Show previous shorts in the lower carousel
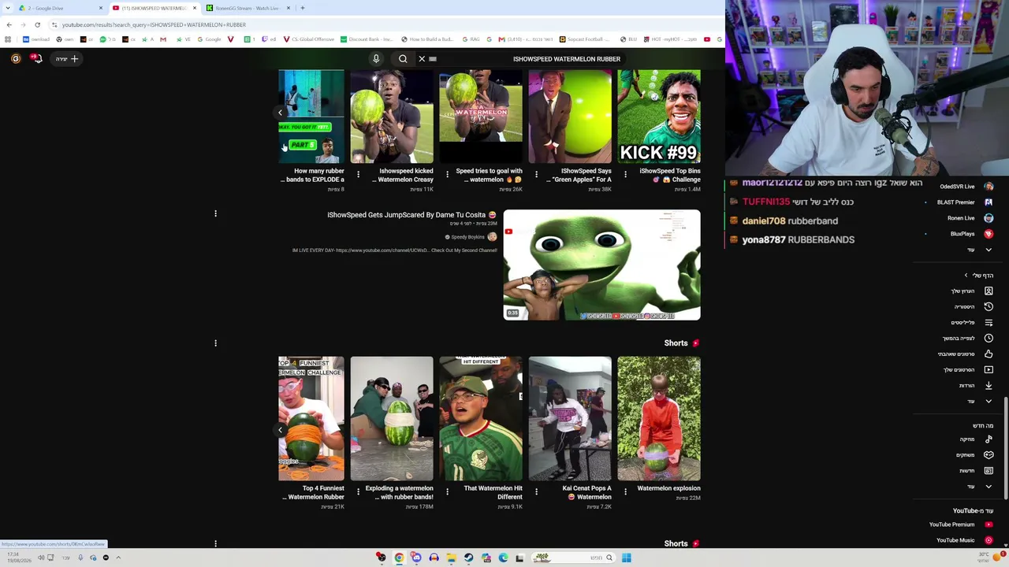The height and width of the screenshot is (567, 1009). [x=280, y=430]
